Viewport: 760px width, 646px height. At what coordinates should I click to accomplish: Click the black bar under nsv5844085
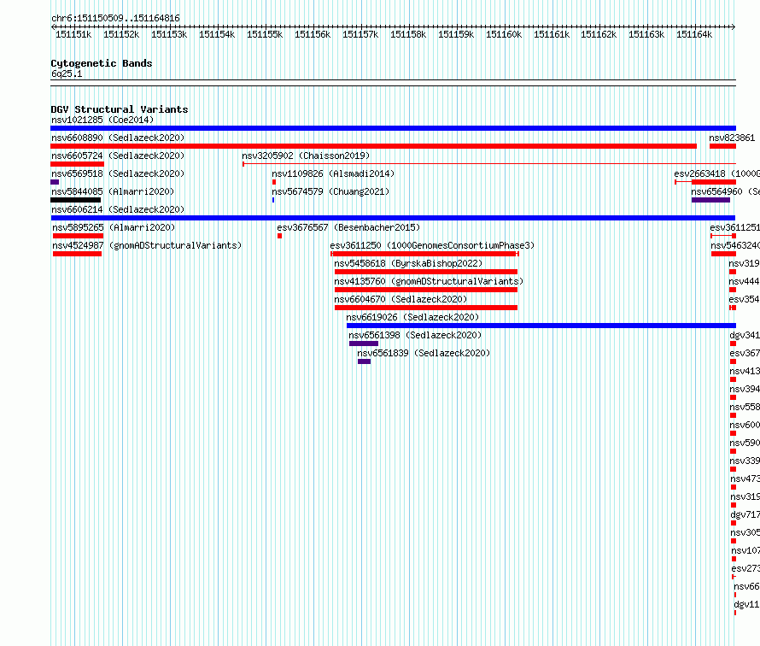pyautogui.click(x=76, y=200)
